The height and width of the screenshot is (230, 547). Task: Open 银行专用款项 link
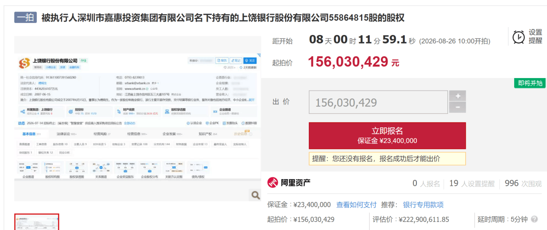[x=423, y=205]
